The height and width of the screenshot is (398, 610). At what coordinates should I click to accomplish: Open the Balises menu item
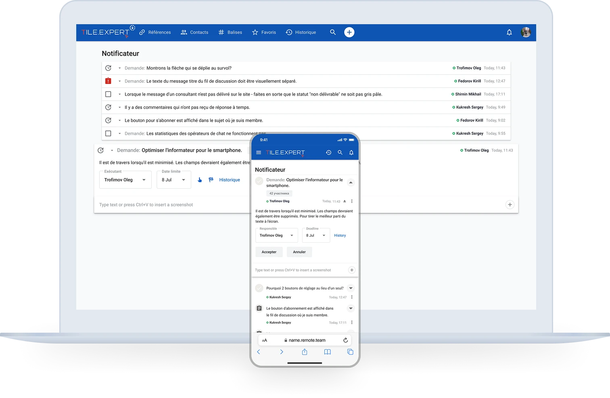[230, 32]
